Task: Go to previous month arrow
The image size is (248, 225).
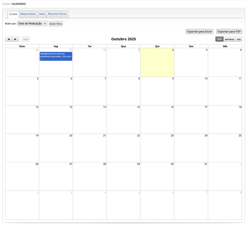Action: [x=9, y=39]
